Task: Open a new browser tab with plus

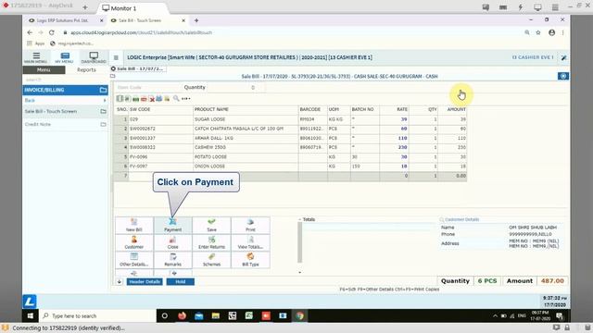Action: 196,20
